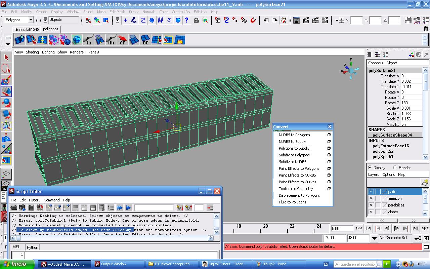Open the auto keyframe key icon

(x=418, y=238)
